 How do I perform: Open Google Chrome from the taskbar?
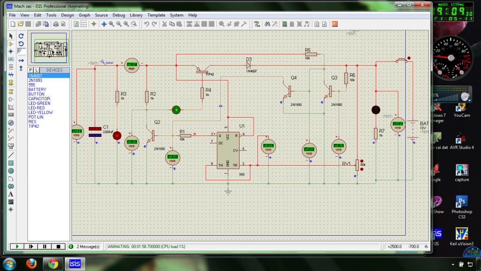53,263
